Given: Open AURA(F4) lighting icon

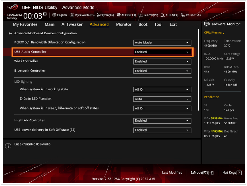Looking at the screenshot, I should [x=163, y=15].
